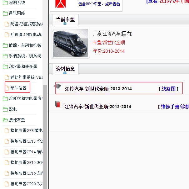Click document icon beside 部件位置
Image resolution: width=189 pixels, height=189 pixels.
7,88
